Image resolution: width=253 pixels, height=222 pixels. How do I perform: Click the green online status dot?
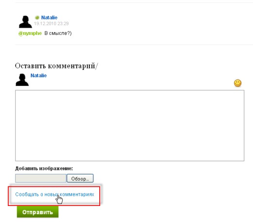tap(37, 17)
